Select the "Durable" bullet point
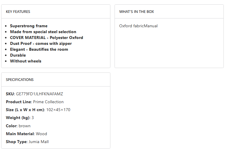 click(x=18, y=55)
